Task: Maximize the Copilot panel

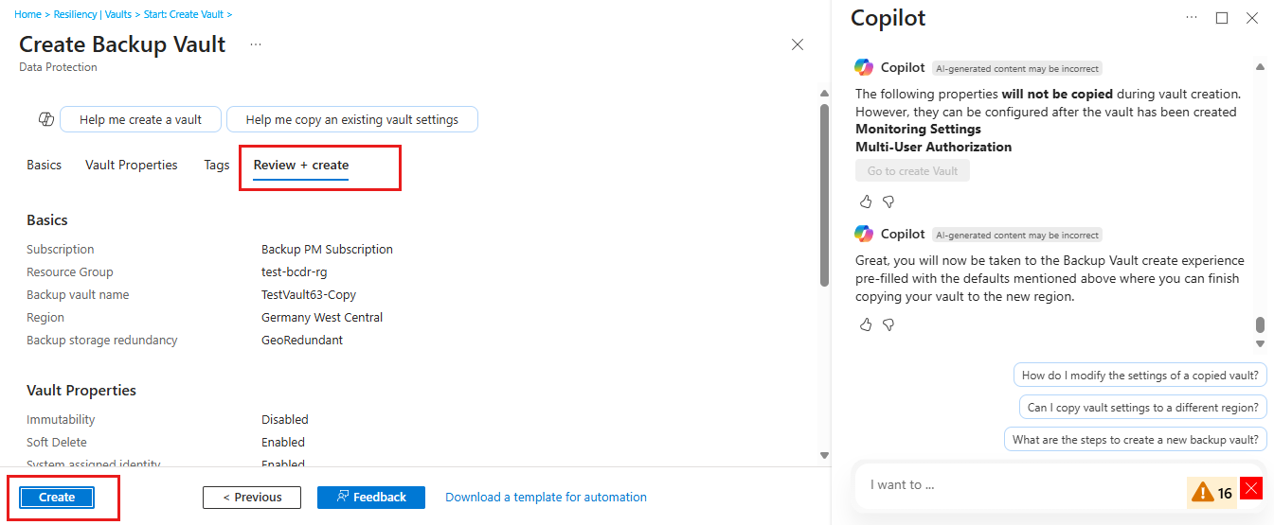Action: pos(1222,18)
